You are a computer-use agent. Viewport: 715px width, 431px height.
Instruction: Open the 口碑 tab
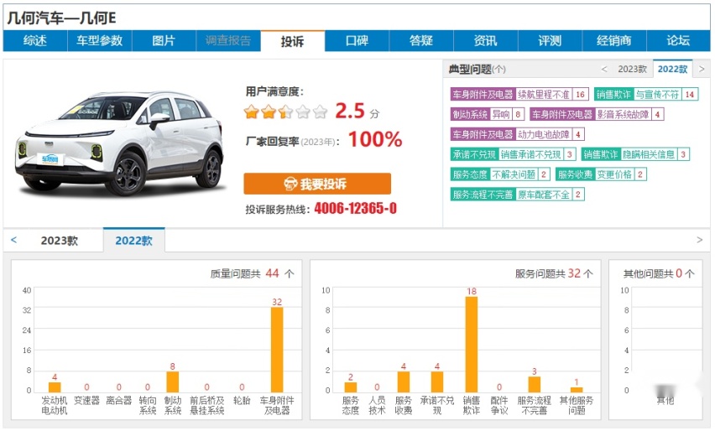tap(357, 41)
